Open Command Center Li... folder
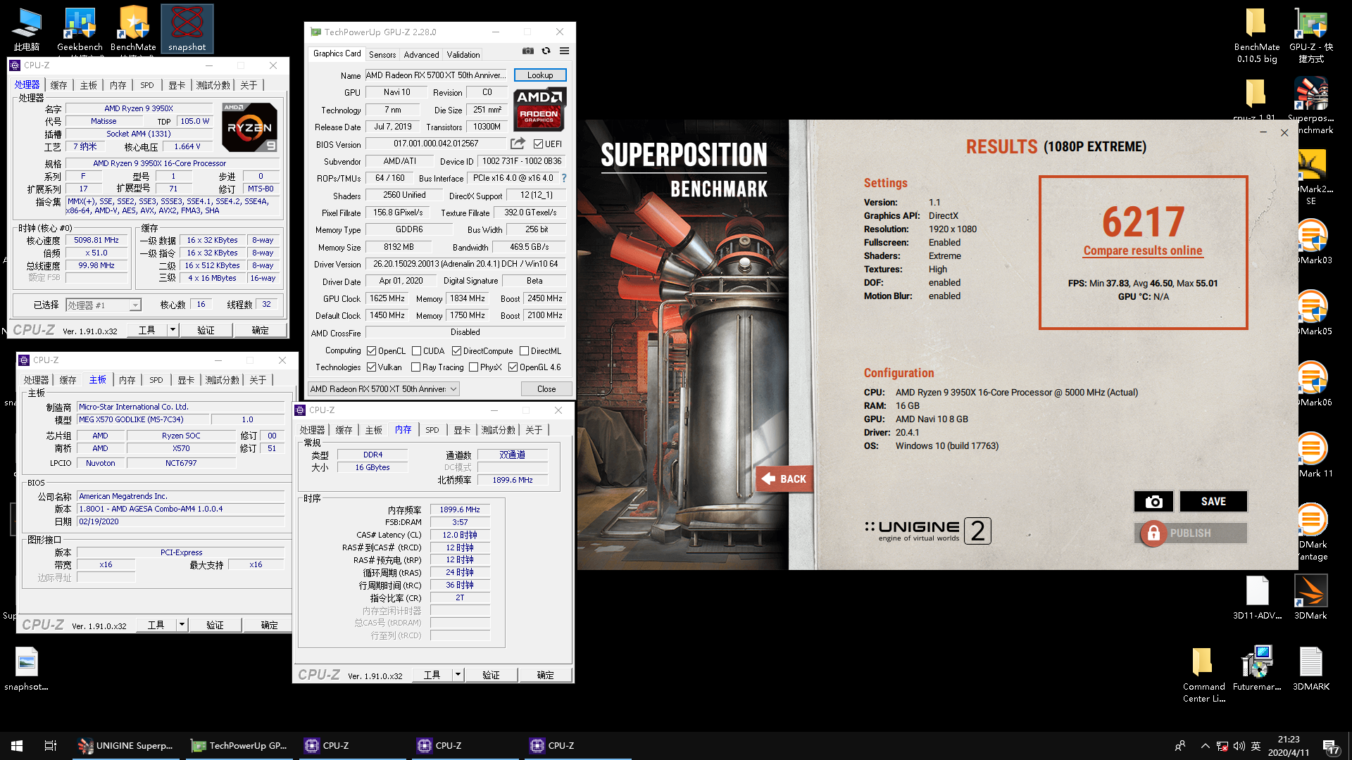Viewport: 1352px width, 760px height. pos(1203,674)
